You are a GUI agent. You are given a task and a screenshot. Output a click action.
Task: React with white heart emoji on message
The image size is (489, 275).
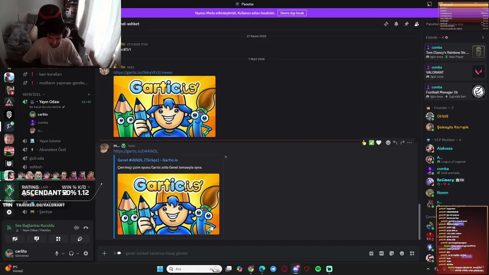(x=379, y=142)
